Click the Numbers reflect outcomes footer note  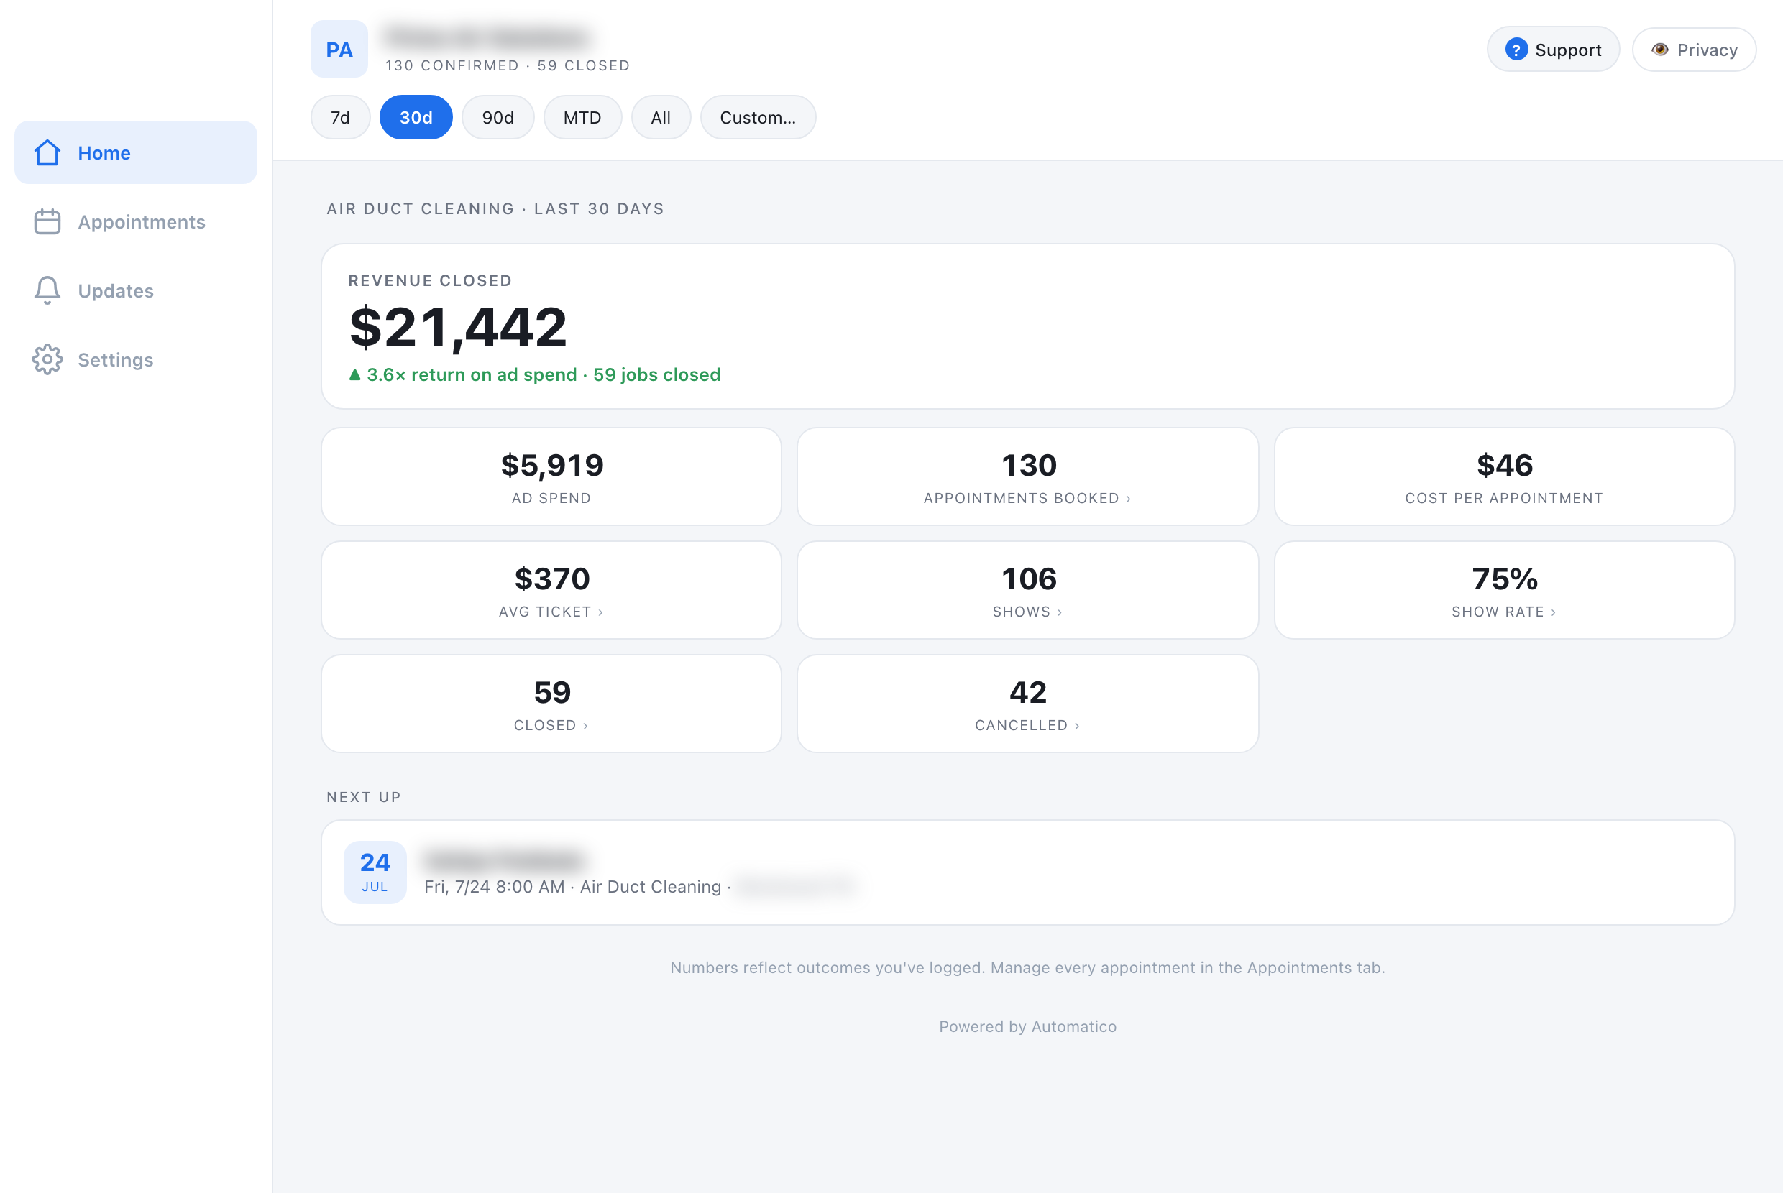(1027, 967)
